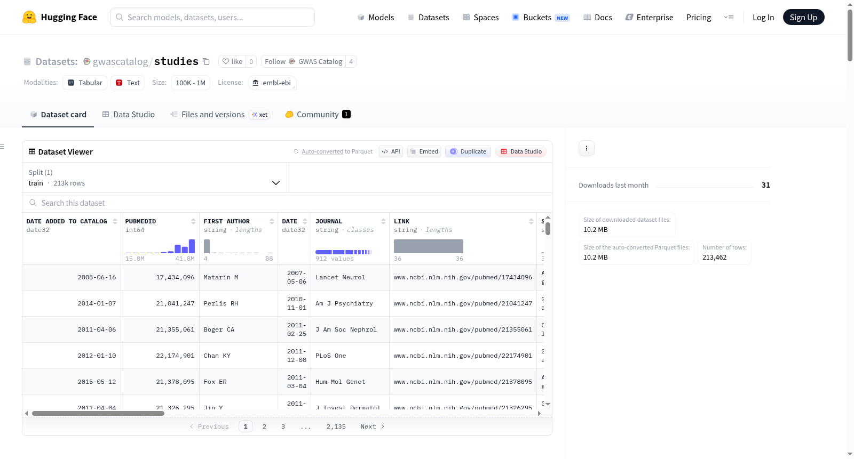Expand the Split train dropdown
Viewport: 854px width, 459px height.
click(x=155, y=178)
